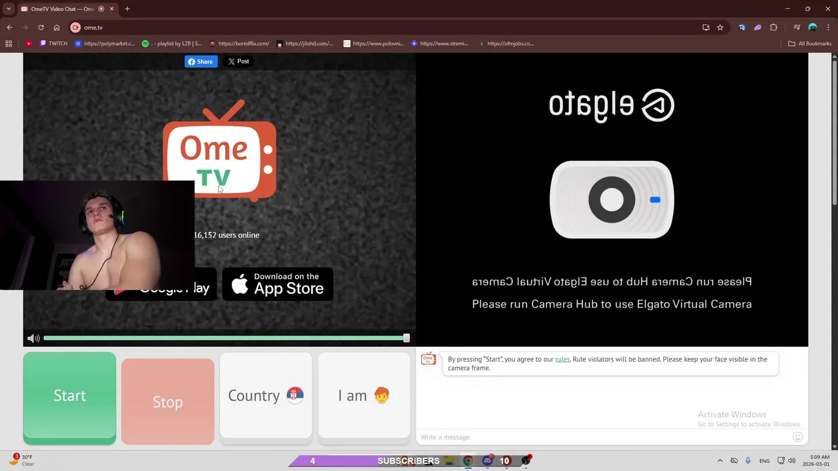Click the '16,152 users online' text
The height and width of the screenshot is (471, 838).
pos(227,235)
